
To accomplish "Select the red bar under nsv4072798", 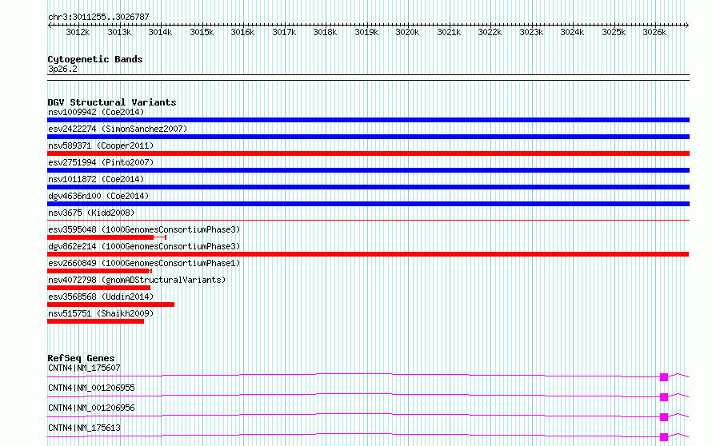I will point(98,288).
